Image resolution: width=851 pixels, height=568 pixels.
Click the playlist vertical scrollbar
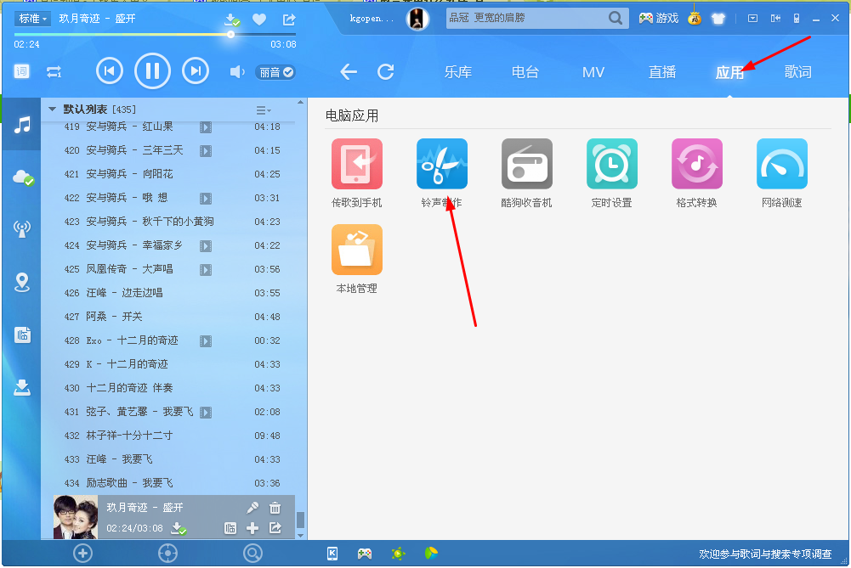(301, 520)
